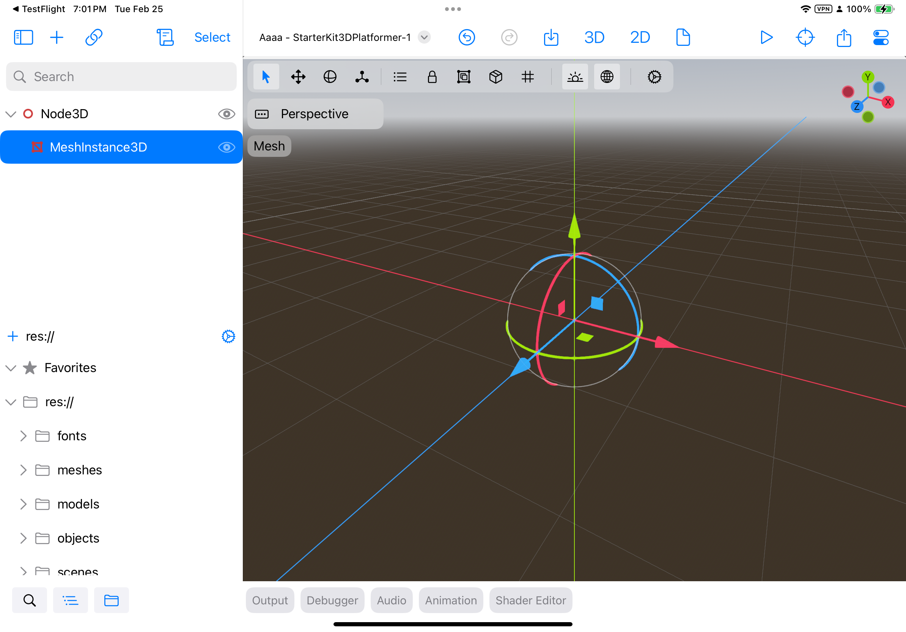Switch to the 2D workspace
This screenshot has width=906, height=632.
(640, 38)
